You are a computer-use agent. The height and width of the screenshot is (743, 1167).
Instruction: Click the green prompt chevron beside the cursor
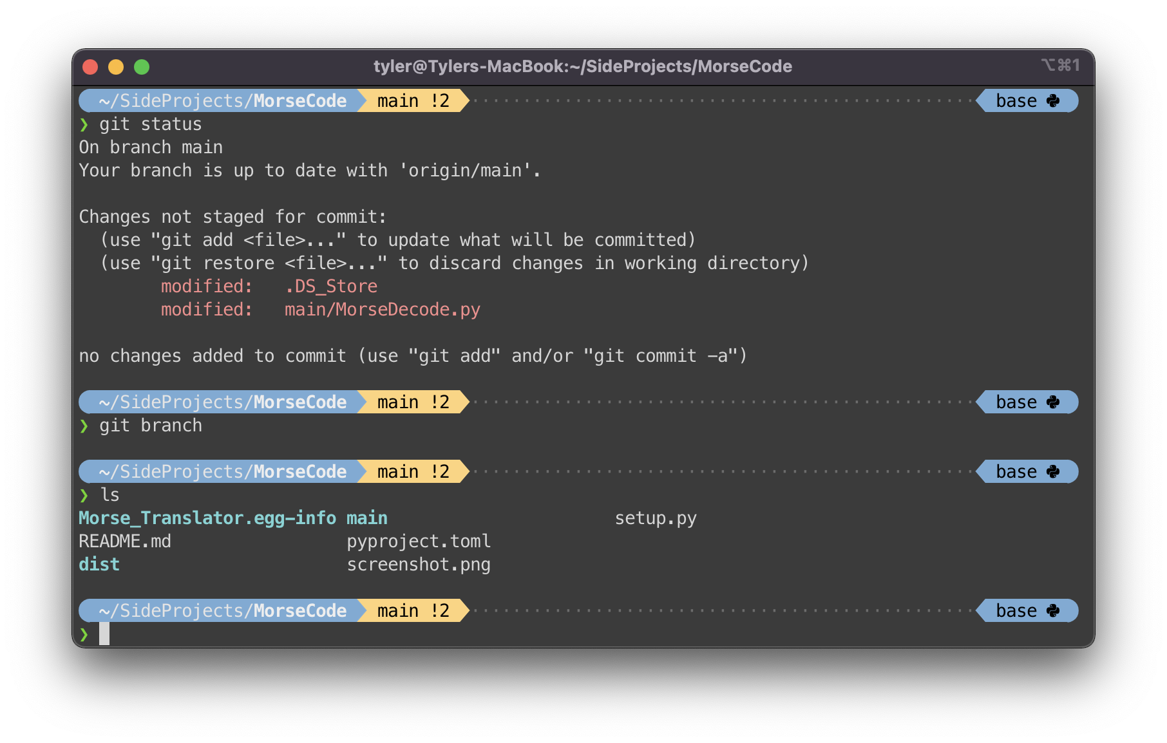point(84,635)
